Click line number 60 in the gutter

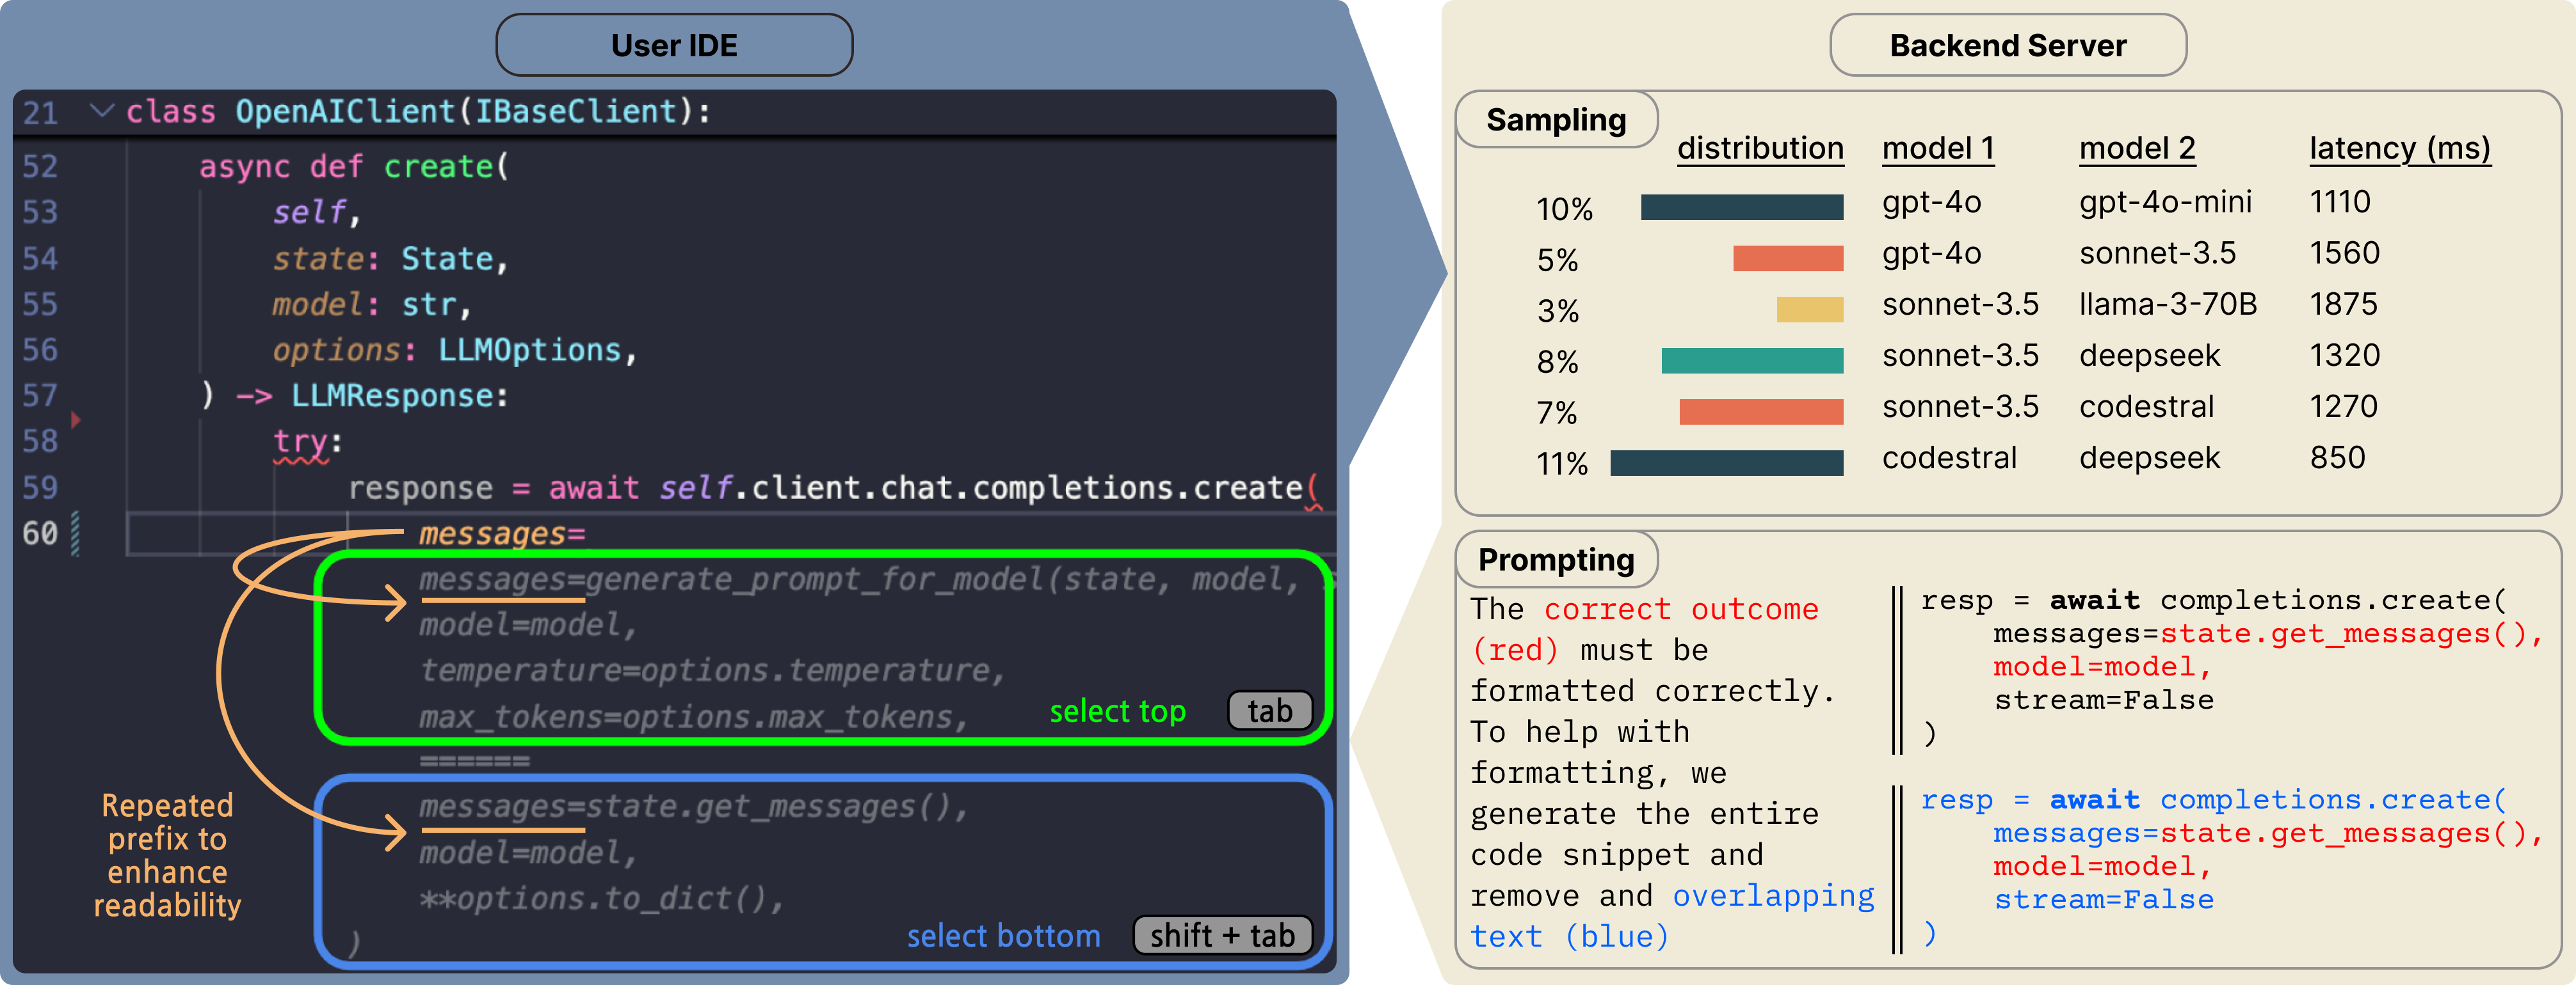point(40,533)
